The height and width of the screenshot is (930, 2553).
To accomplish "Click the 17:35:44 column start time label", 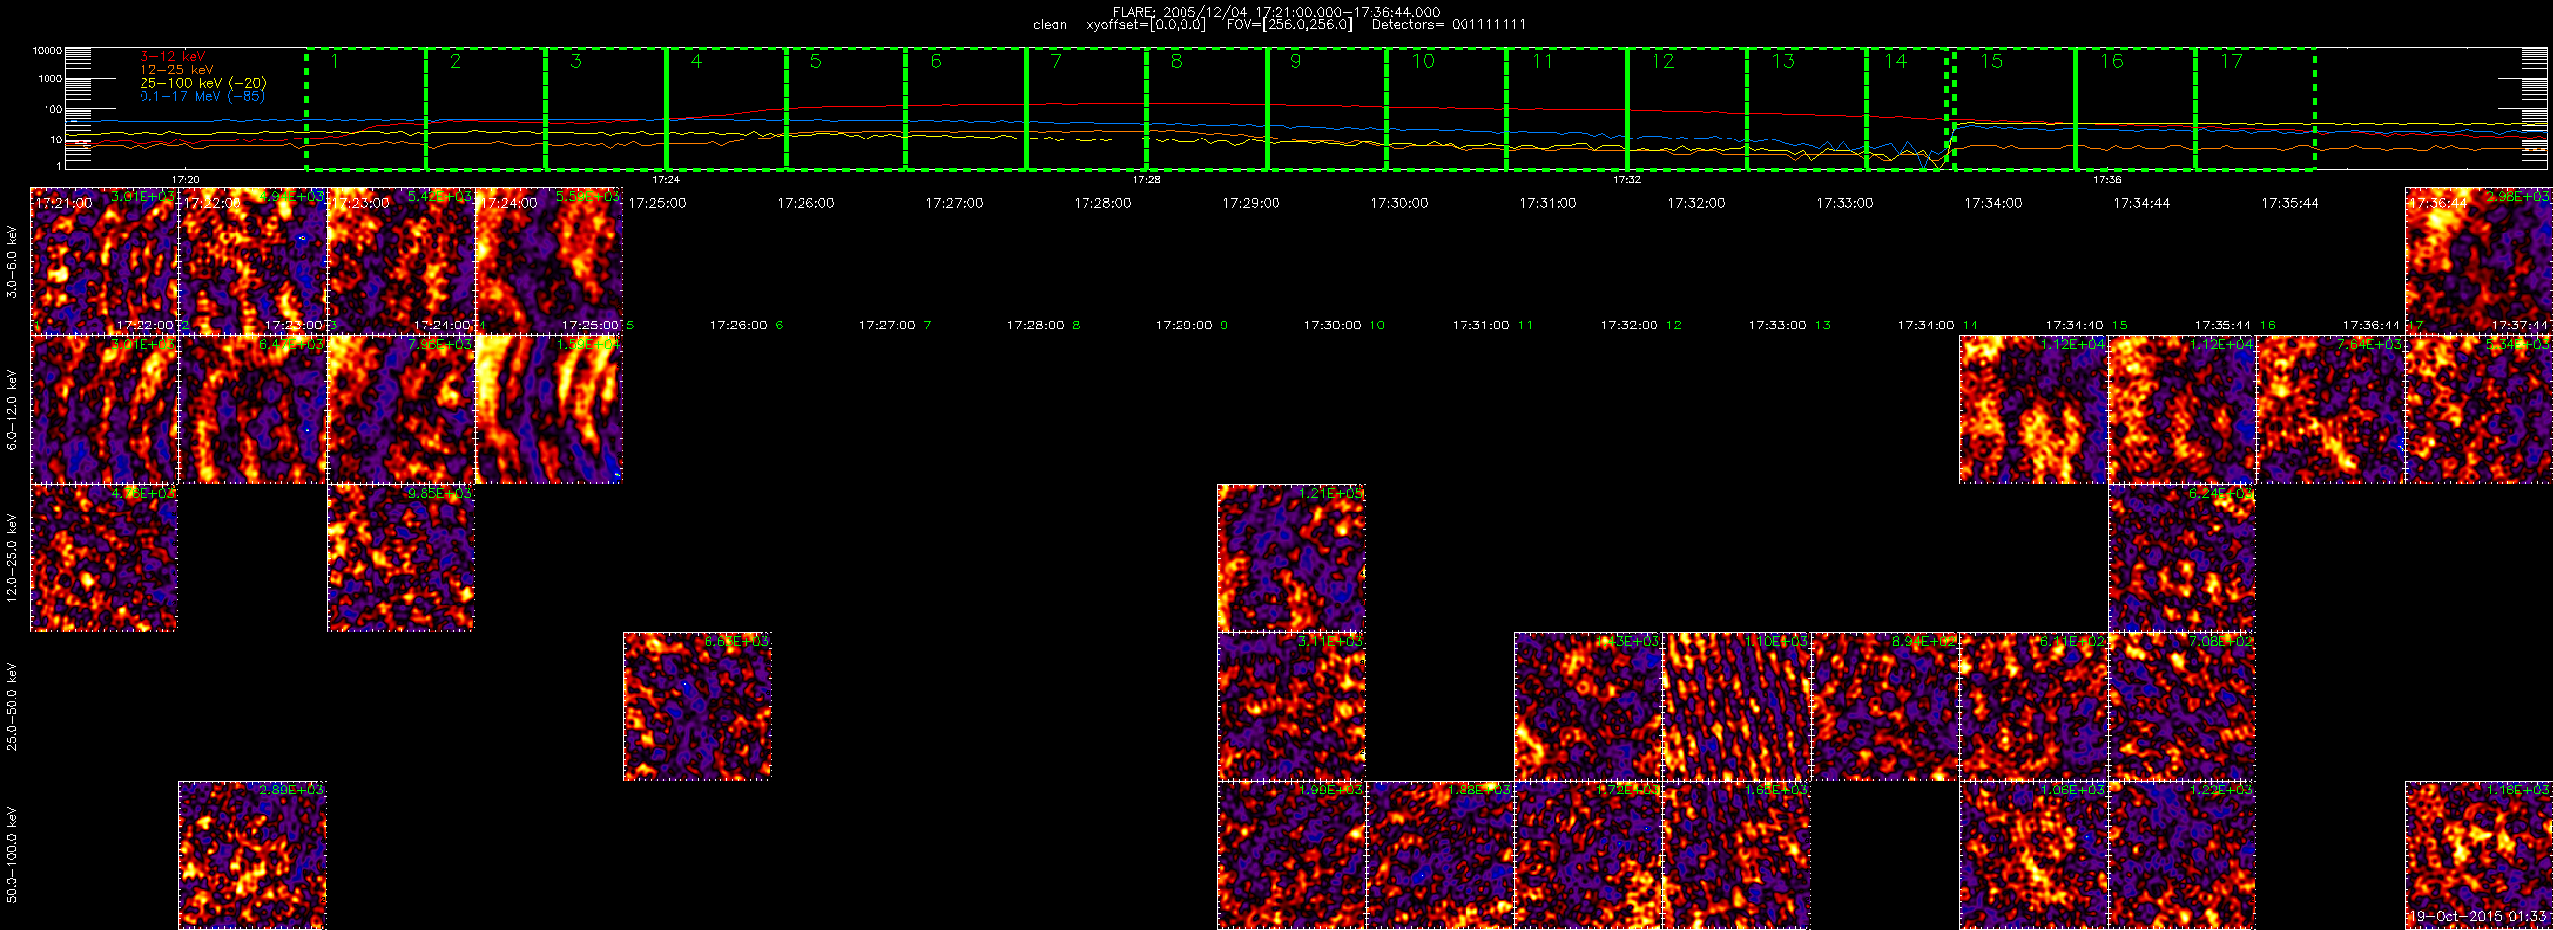I will pyautogui.click(x=2290, y=203).
